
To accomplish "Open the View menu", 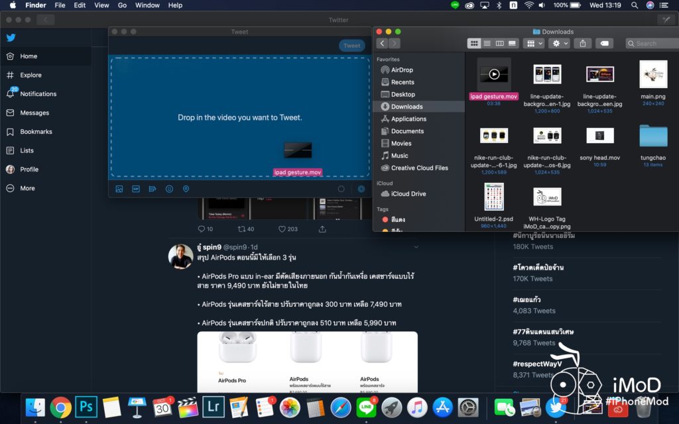I will [101, 5].
